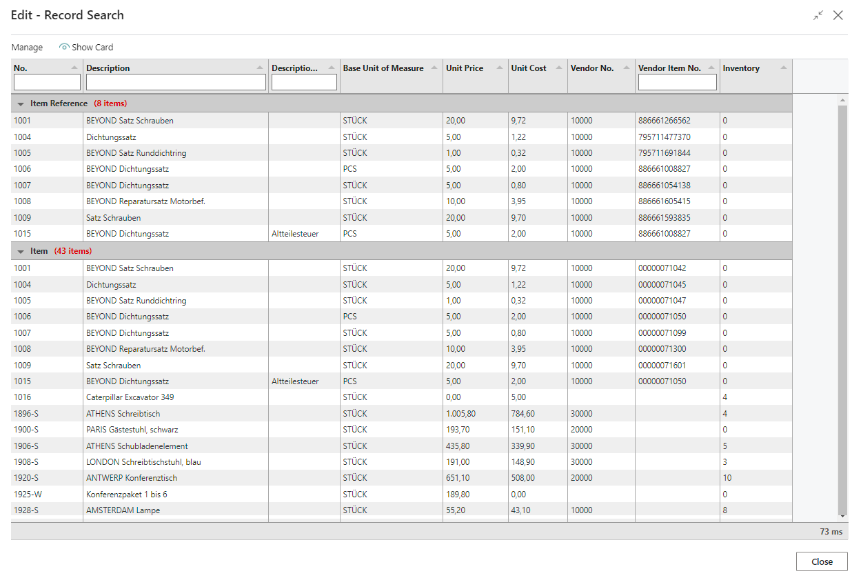Sort by the No. column arrow
Image resolution: width=852 pixels, height=578 pixels.
click(74, 68)
